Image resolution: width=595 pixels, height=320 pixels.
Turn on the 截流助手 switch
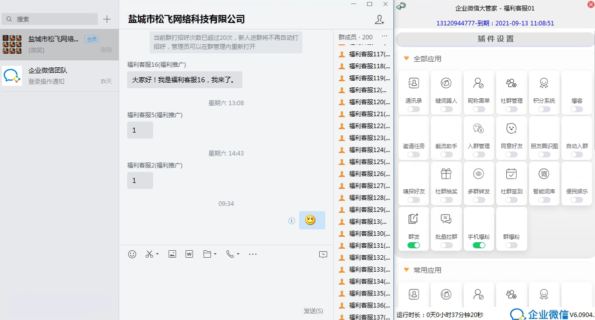(x=446, y=155)
